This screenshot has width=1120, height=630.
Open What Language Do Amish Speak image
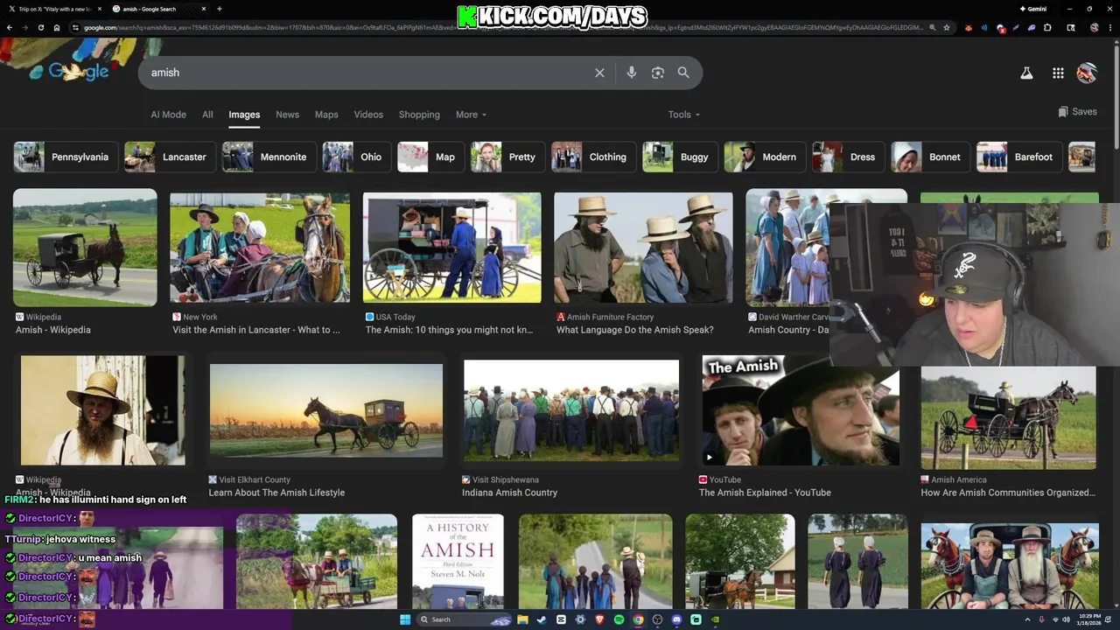point(643,248)
